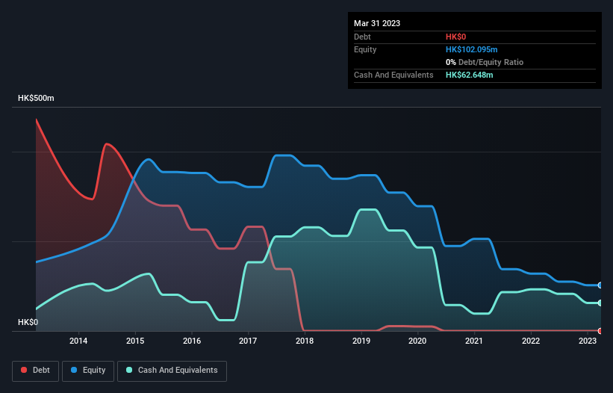Select the red Debt endpoint marker
This screenshot has height=393, width=613.
(x=600, y=331)
